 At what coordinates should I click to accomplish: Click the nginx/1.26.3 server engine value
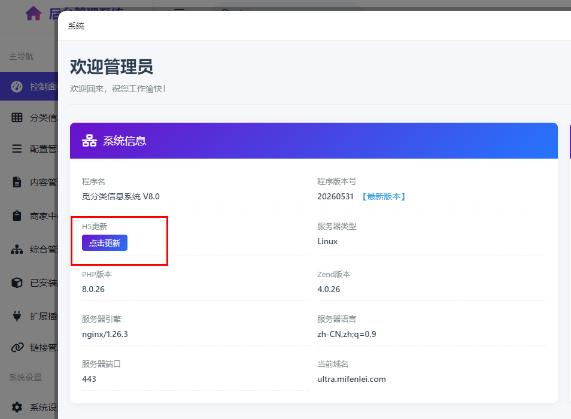coord(105,334)
